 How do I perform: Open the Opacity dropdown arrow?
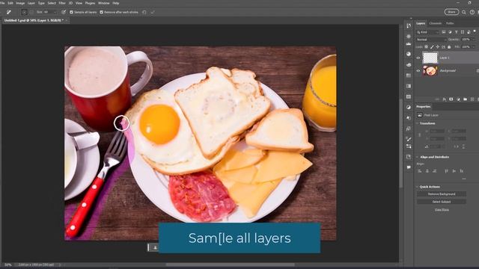tap(474, 40)
